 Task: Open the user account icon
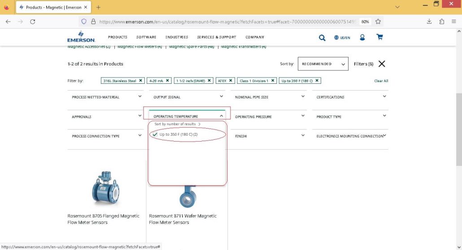point(362,37)
